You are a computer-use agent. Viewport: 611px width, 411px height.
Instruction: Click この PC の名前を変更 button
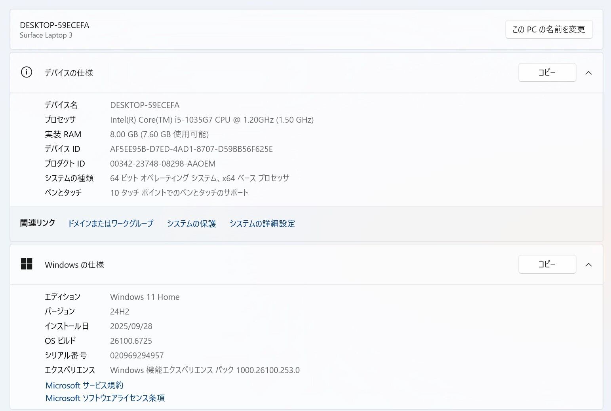pyautogui.click(x=549, y=29)
